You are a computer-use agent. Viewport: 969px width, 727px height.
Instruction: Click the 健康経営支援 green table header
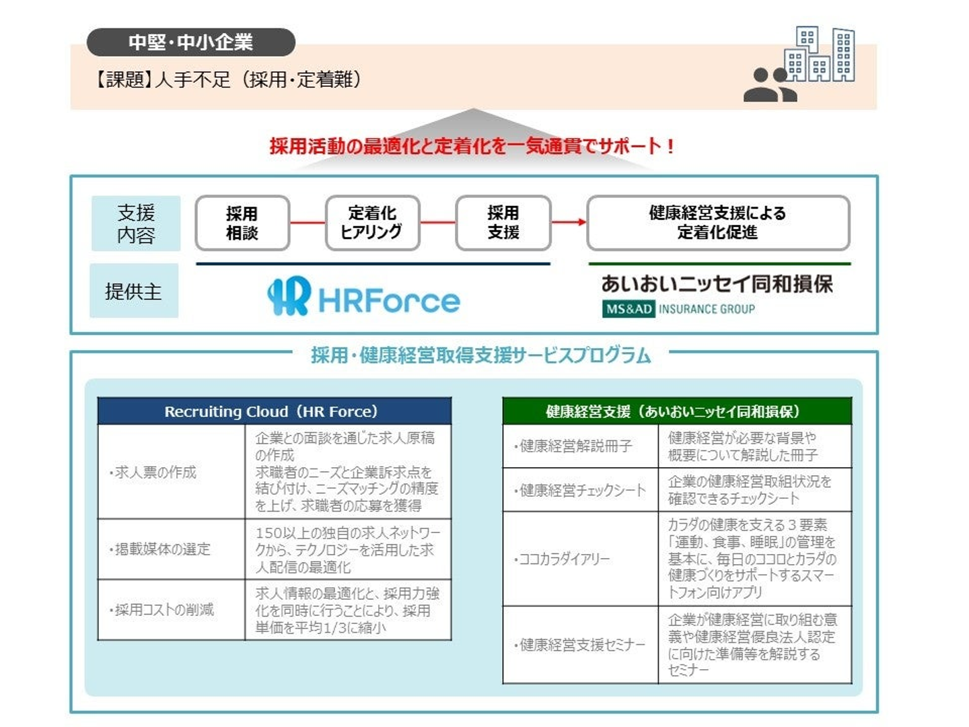pos(677,411)
